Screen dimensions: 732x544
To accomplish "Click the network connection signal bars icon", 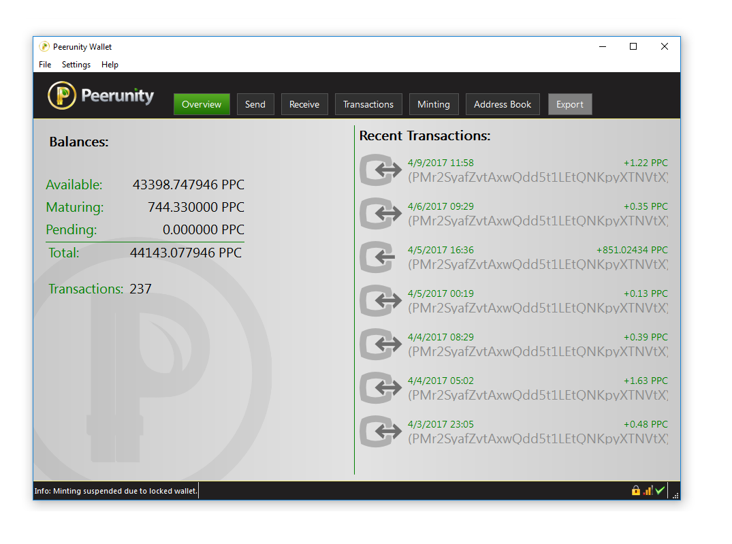I will pyautogui.click(x=648, y=490).
